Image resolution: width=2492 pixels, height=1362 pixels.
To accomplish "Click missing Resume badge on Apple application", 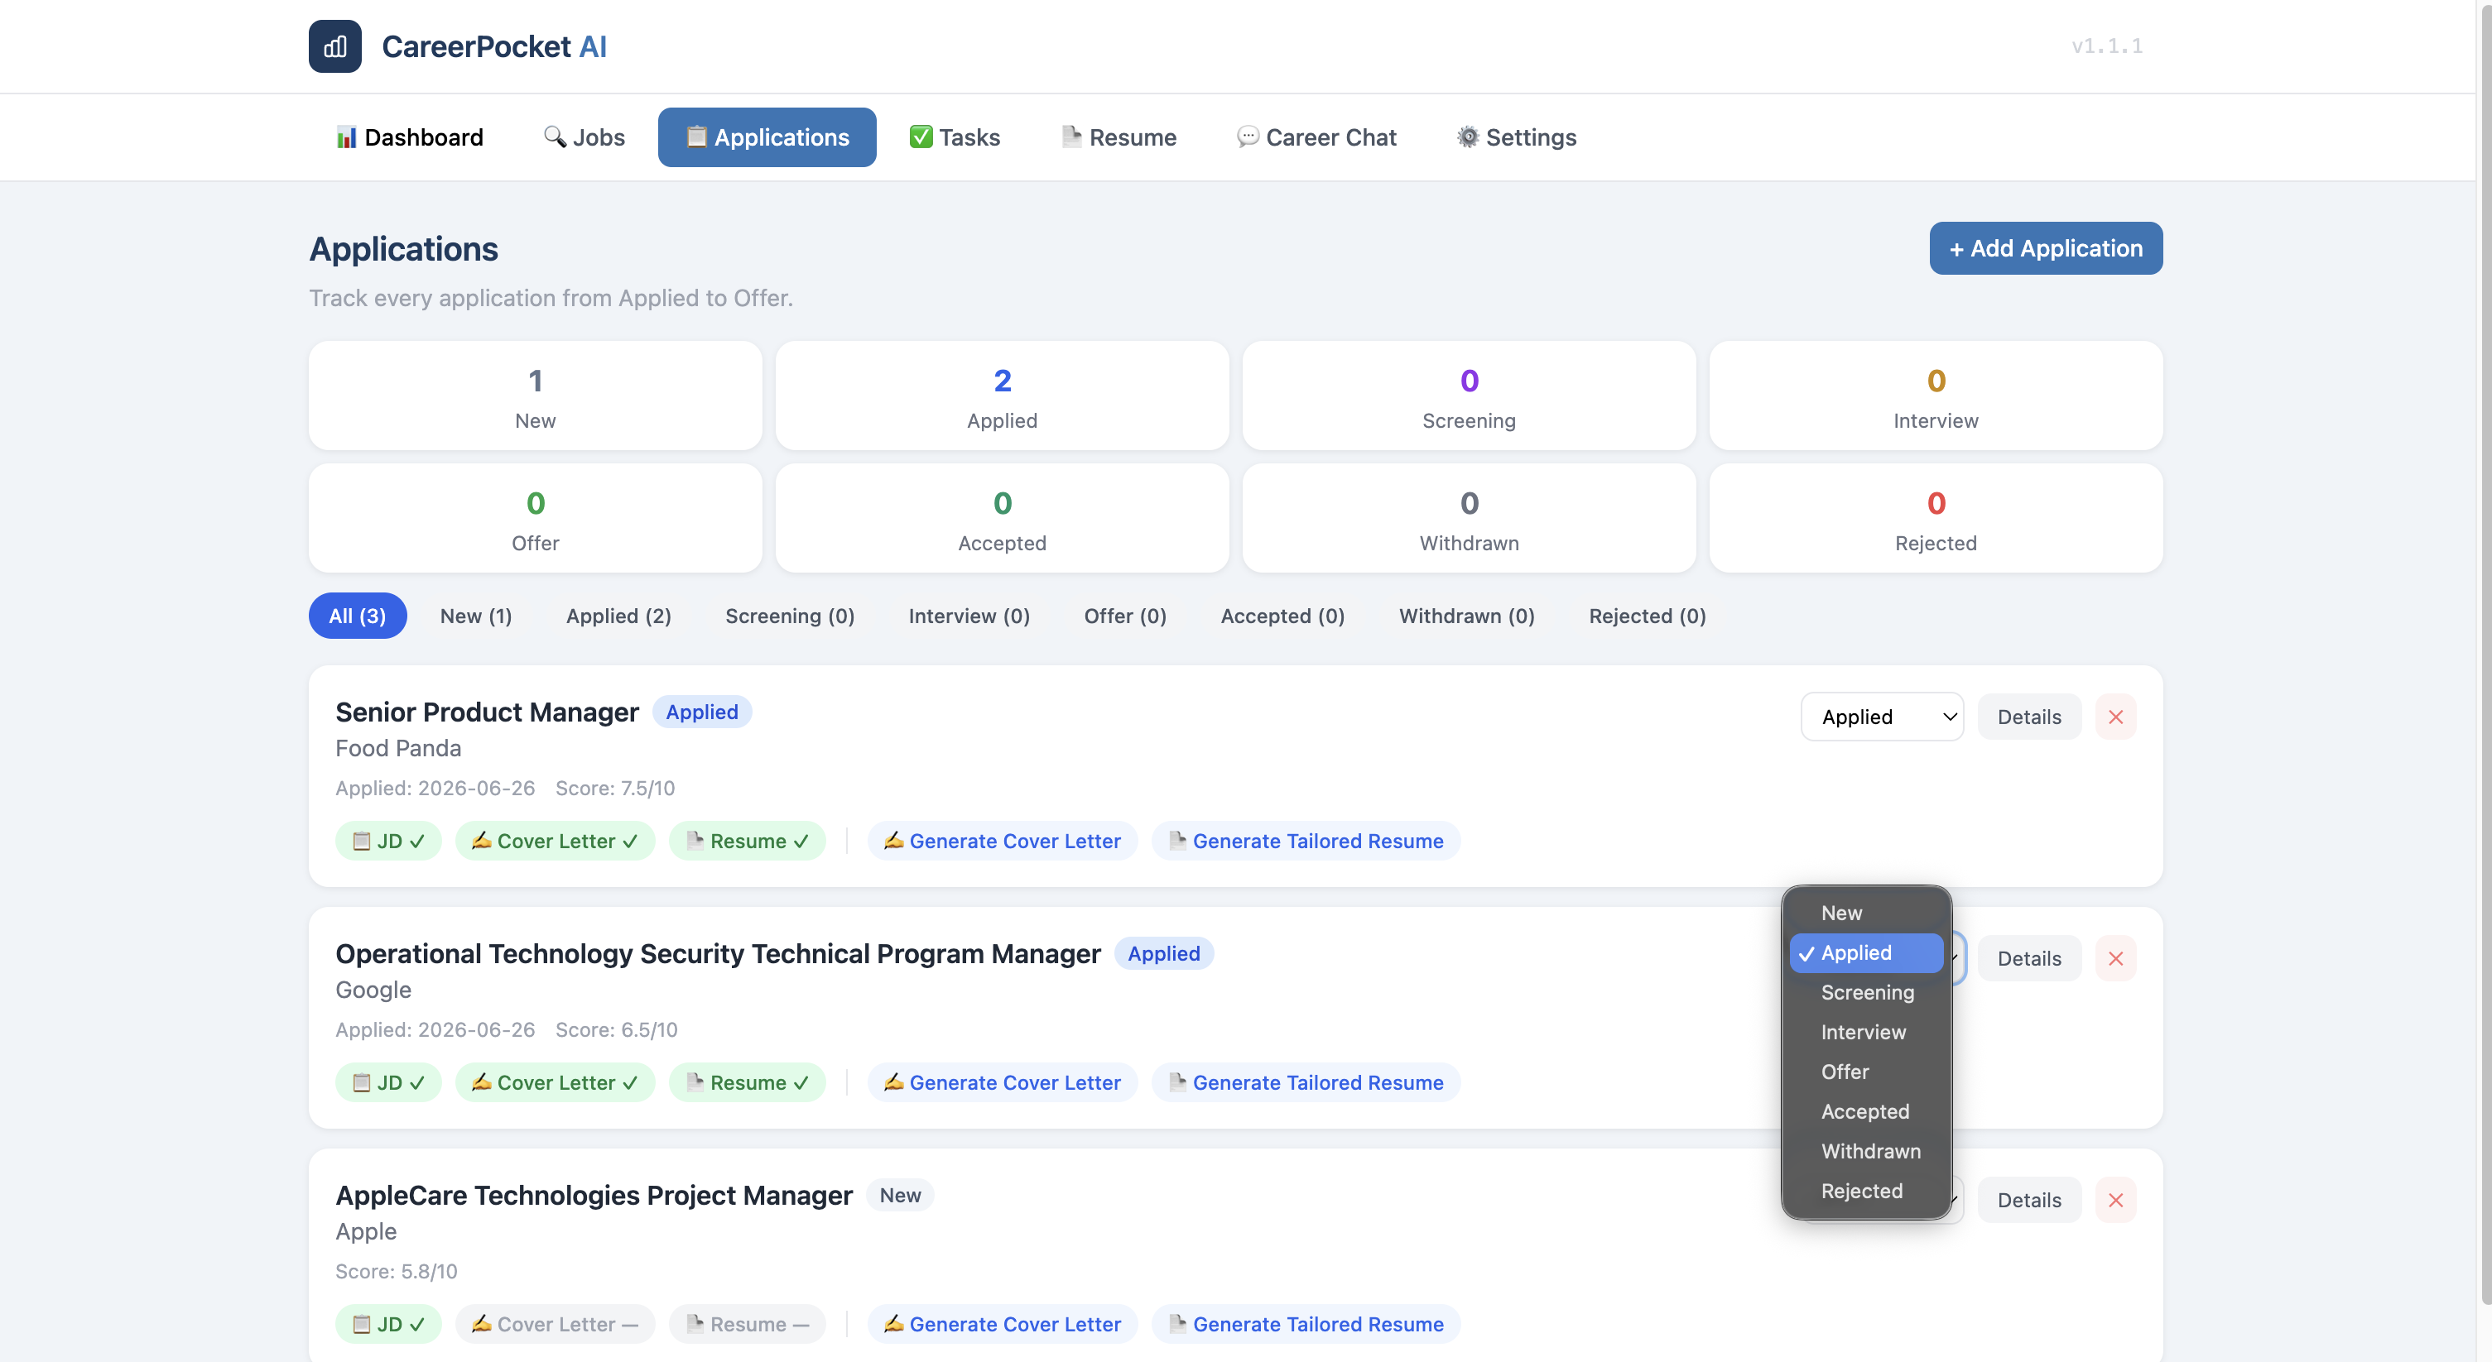I will [747, 1324].
